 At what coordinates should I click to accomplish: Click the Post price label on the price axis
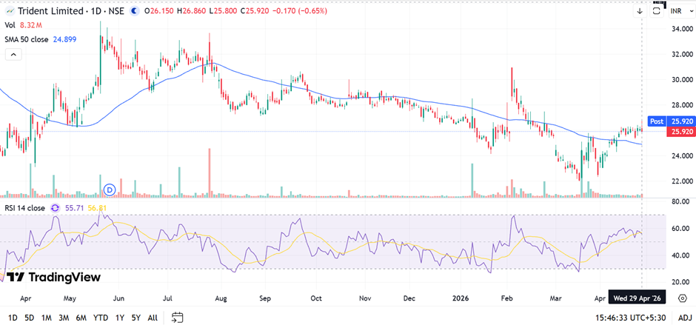(656, 121)
